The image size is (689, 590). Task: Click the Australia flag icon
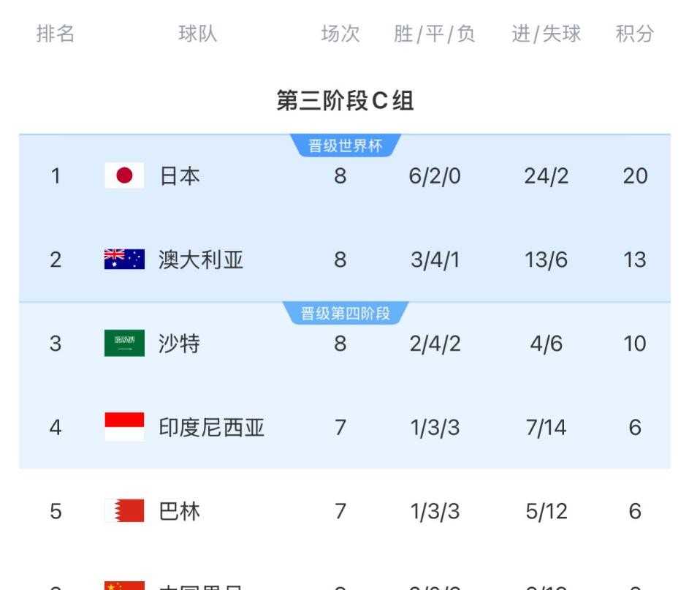pyautogui.click(x=124, y=260)
